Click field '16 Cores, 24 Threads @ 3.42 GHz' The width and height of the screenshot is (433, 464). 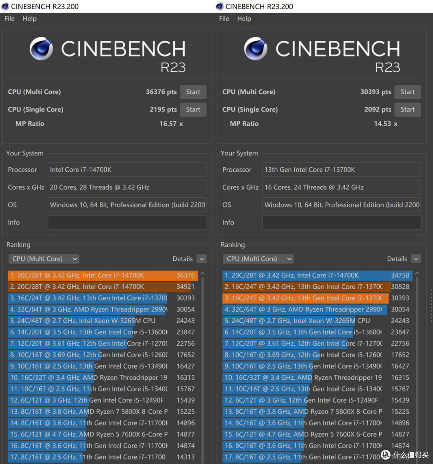[342, 187]
